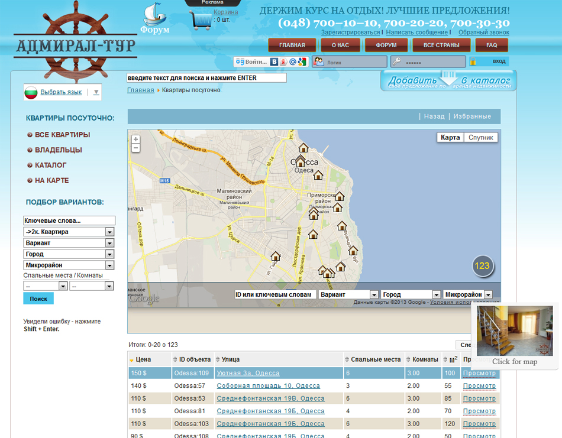Image resolution: width=562 pixels, height=438 pixels.
Task: Open the map overlay Город dropdown
Action: [436, 294]
